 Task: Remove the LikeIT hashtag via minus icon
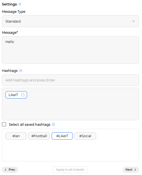pos(23,95)
